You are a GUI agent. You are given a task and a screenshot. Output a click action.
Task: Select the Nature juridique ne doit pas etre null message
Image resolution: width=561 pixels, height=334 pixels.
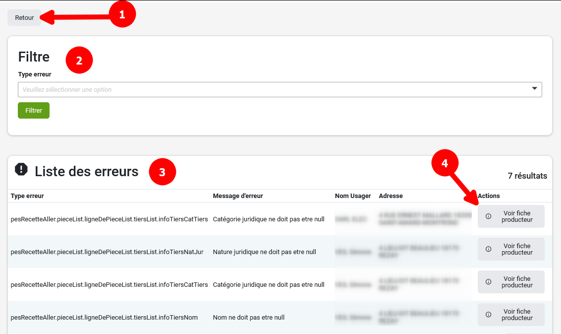264,252
